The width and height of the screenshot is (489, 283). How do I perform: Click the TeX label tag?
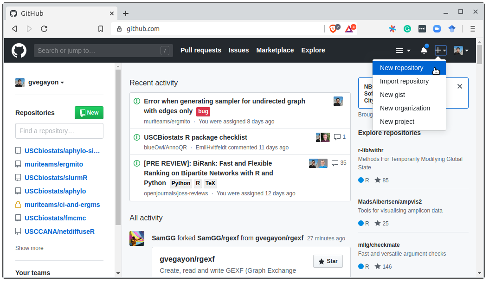[x=210, y=183]
